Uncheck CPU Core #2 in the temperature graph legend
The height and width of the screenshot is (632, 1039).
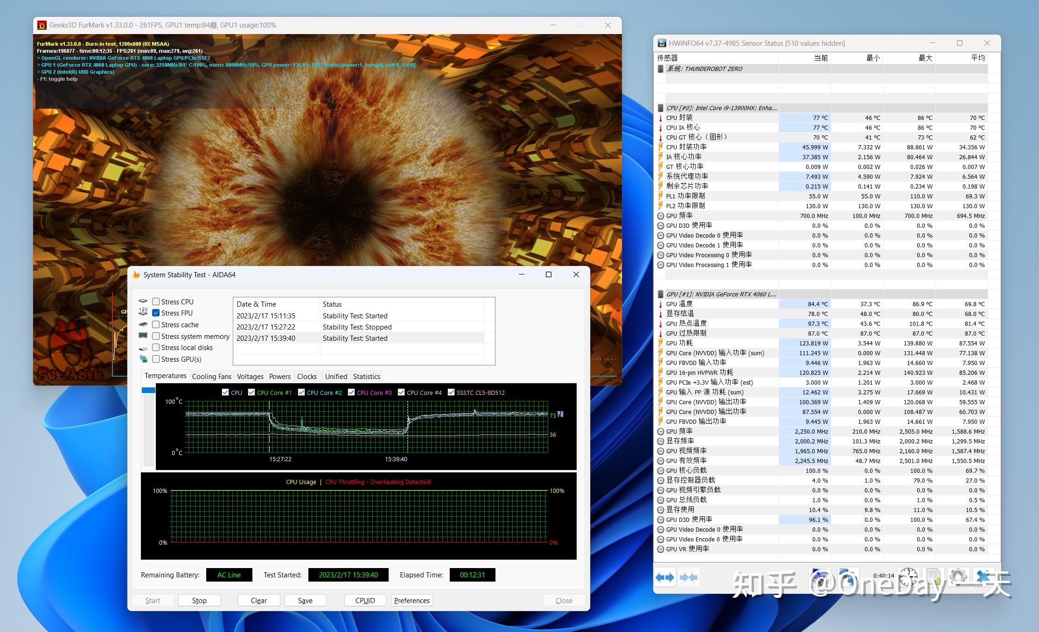(x=301, y=393)
